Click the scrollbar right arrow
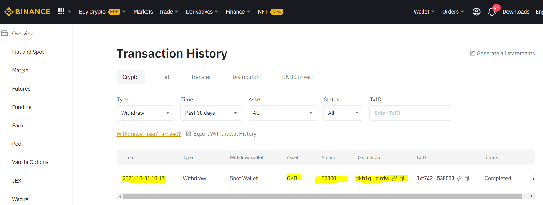This screenshot has width=543, height=205. tap(531, 196)
